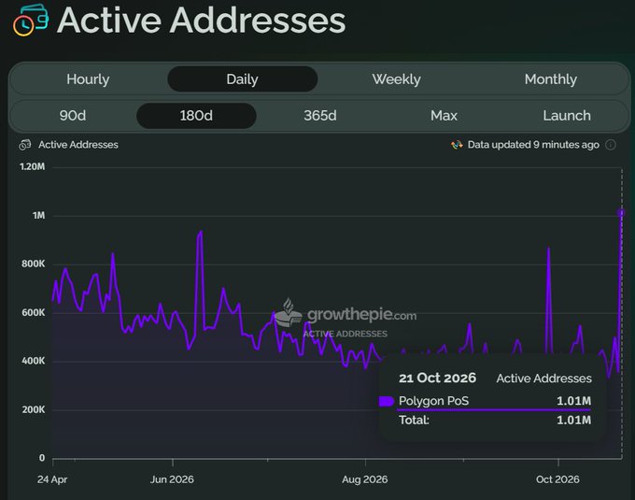635x500 pixels.
Task: Click the Polygon PoS purple legend swatch
Action: click(386, 401)
